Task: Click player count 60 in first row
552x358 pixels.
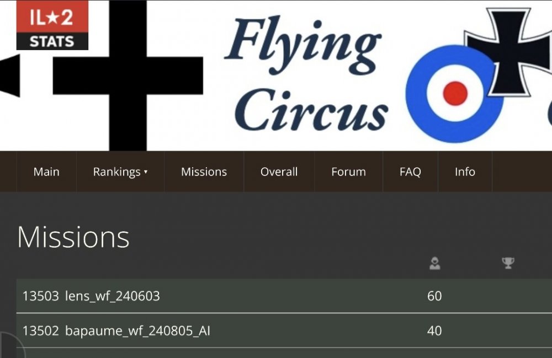Action: 434,296
